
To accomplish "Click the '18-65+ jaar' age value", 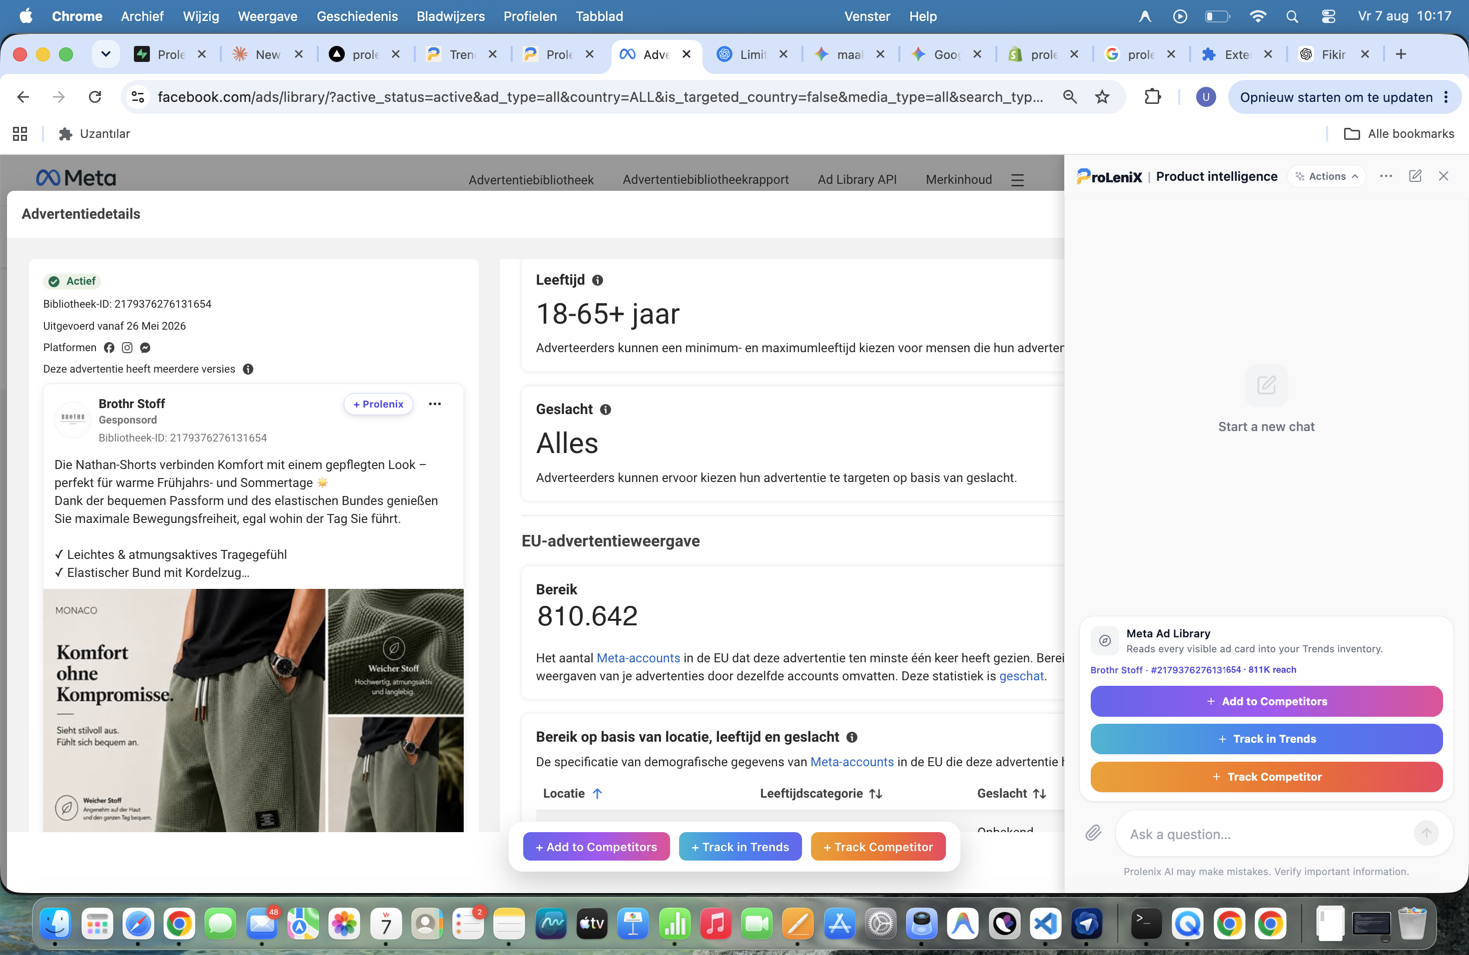I will (608, 314).
